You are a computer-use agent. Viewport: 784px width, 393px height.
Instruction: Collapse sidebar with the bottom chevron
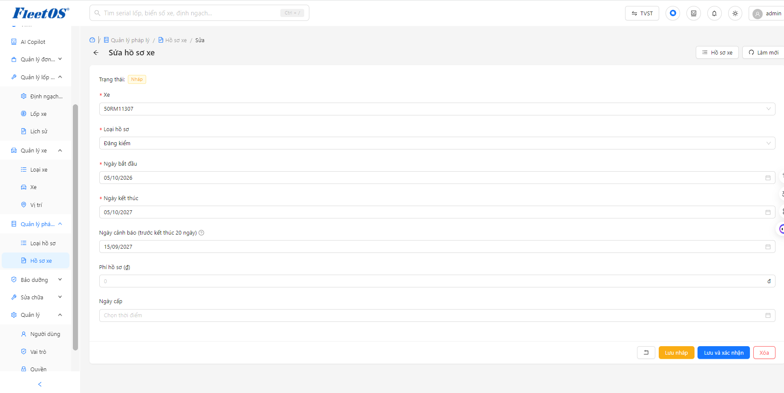pos(40,384)
